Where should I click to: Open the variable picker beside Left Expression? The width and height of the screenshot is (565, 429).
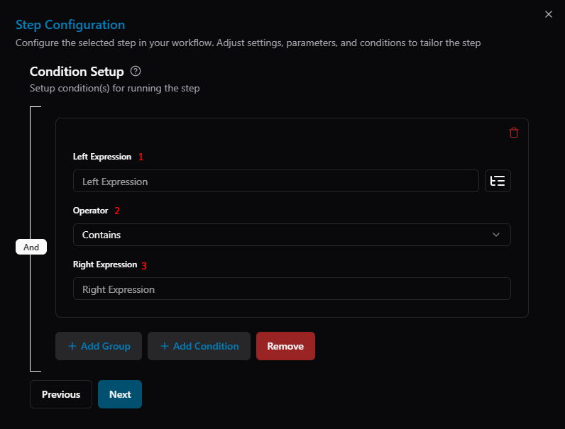click(x=498, y=181)
